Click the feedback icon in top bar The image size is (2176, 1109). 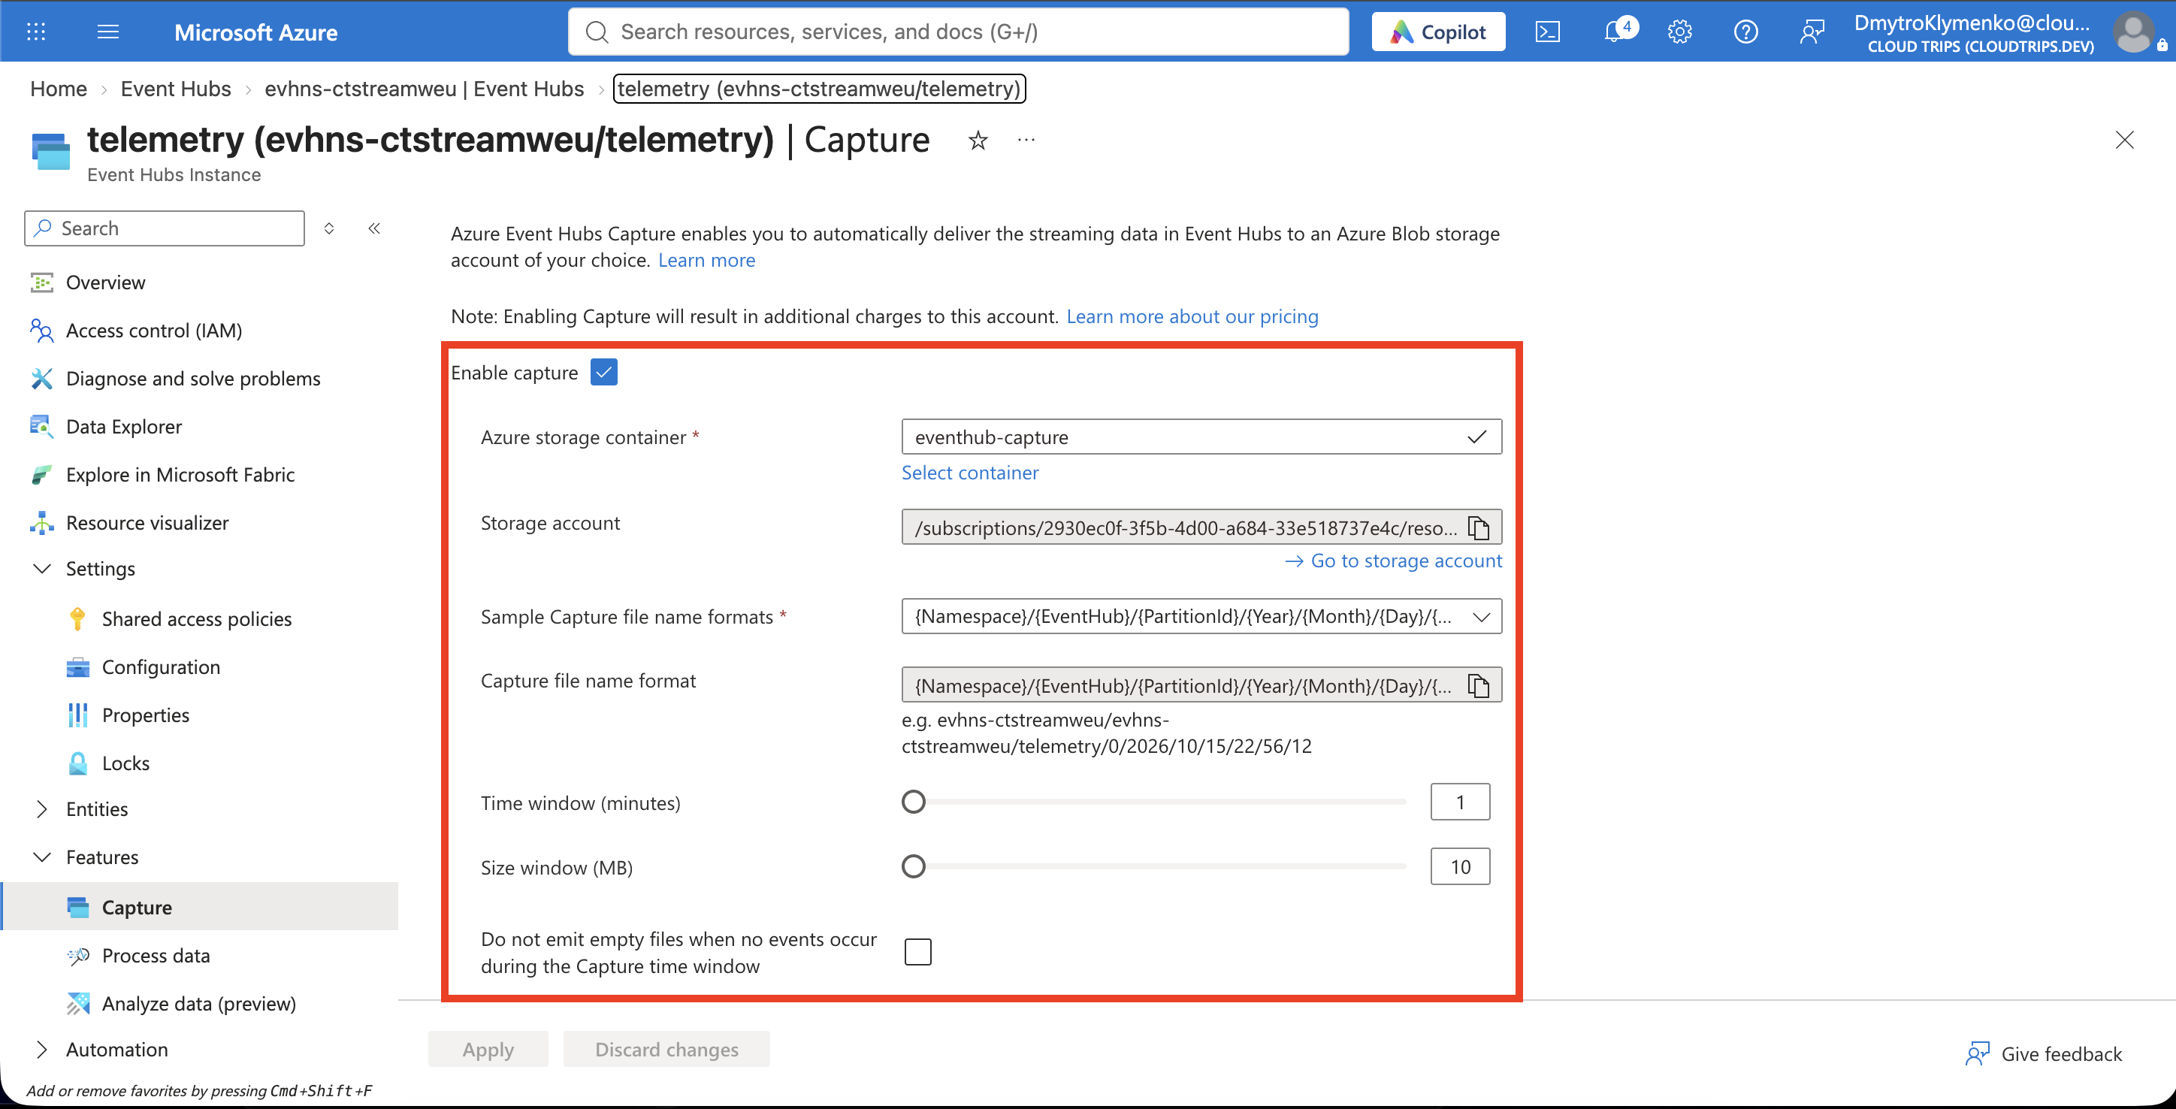1811,32
